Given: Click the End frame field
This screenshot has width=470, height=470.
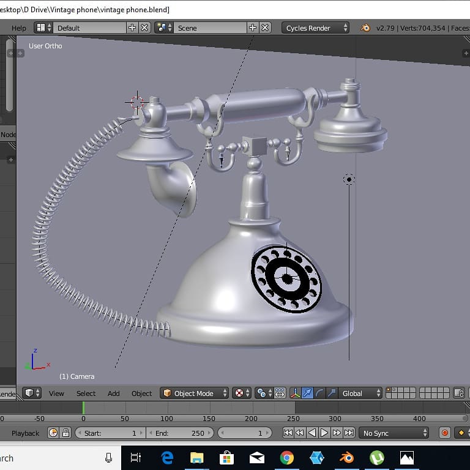Looking at the screenshot, I should tap(180, 433).
